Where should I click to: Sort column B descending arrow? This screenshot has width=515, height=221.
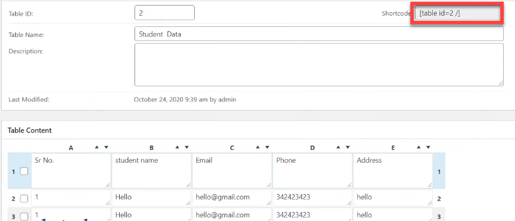186,148
